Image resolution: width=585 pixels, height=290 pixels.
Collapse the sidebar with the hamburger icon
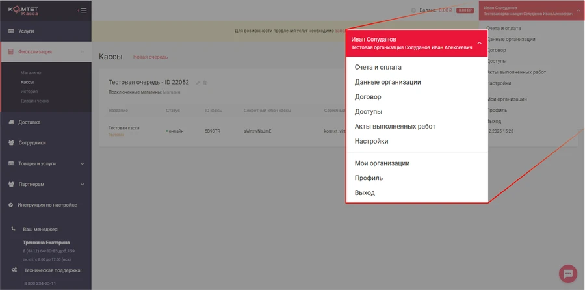point(83,10)
